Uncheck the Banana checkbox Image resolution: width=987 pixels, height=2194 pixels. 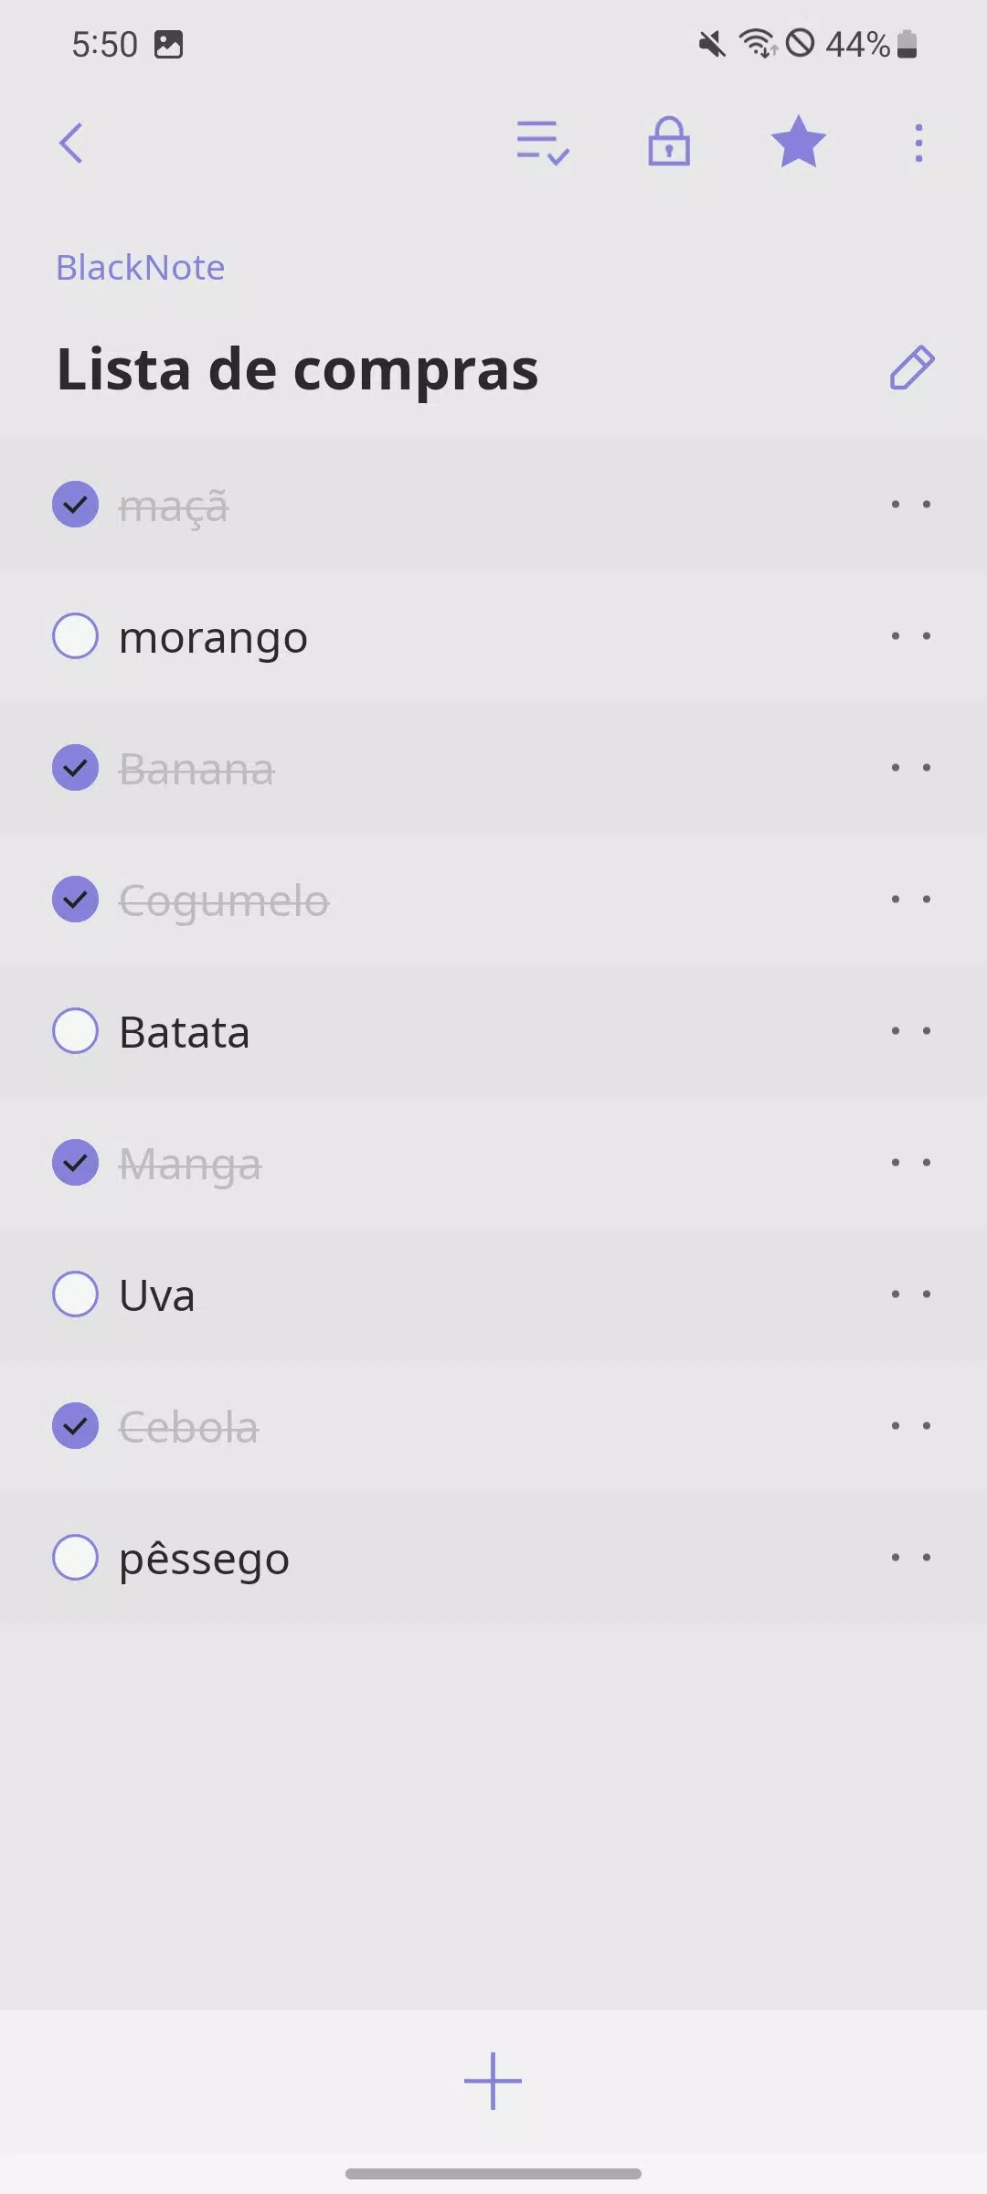(75, 768)
